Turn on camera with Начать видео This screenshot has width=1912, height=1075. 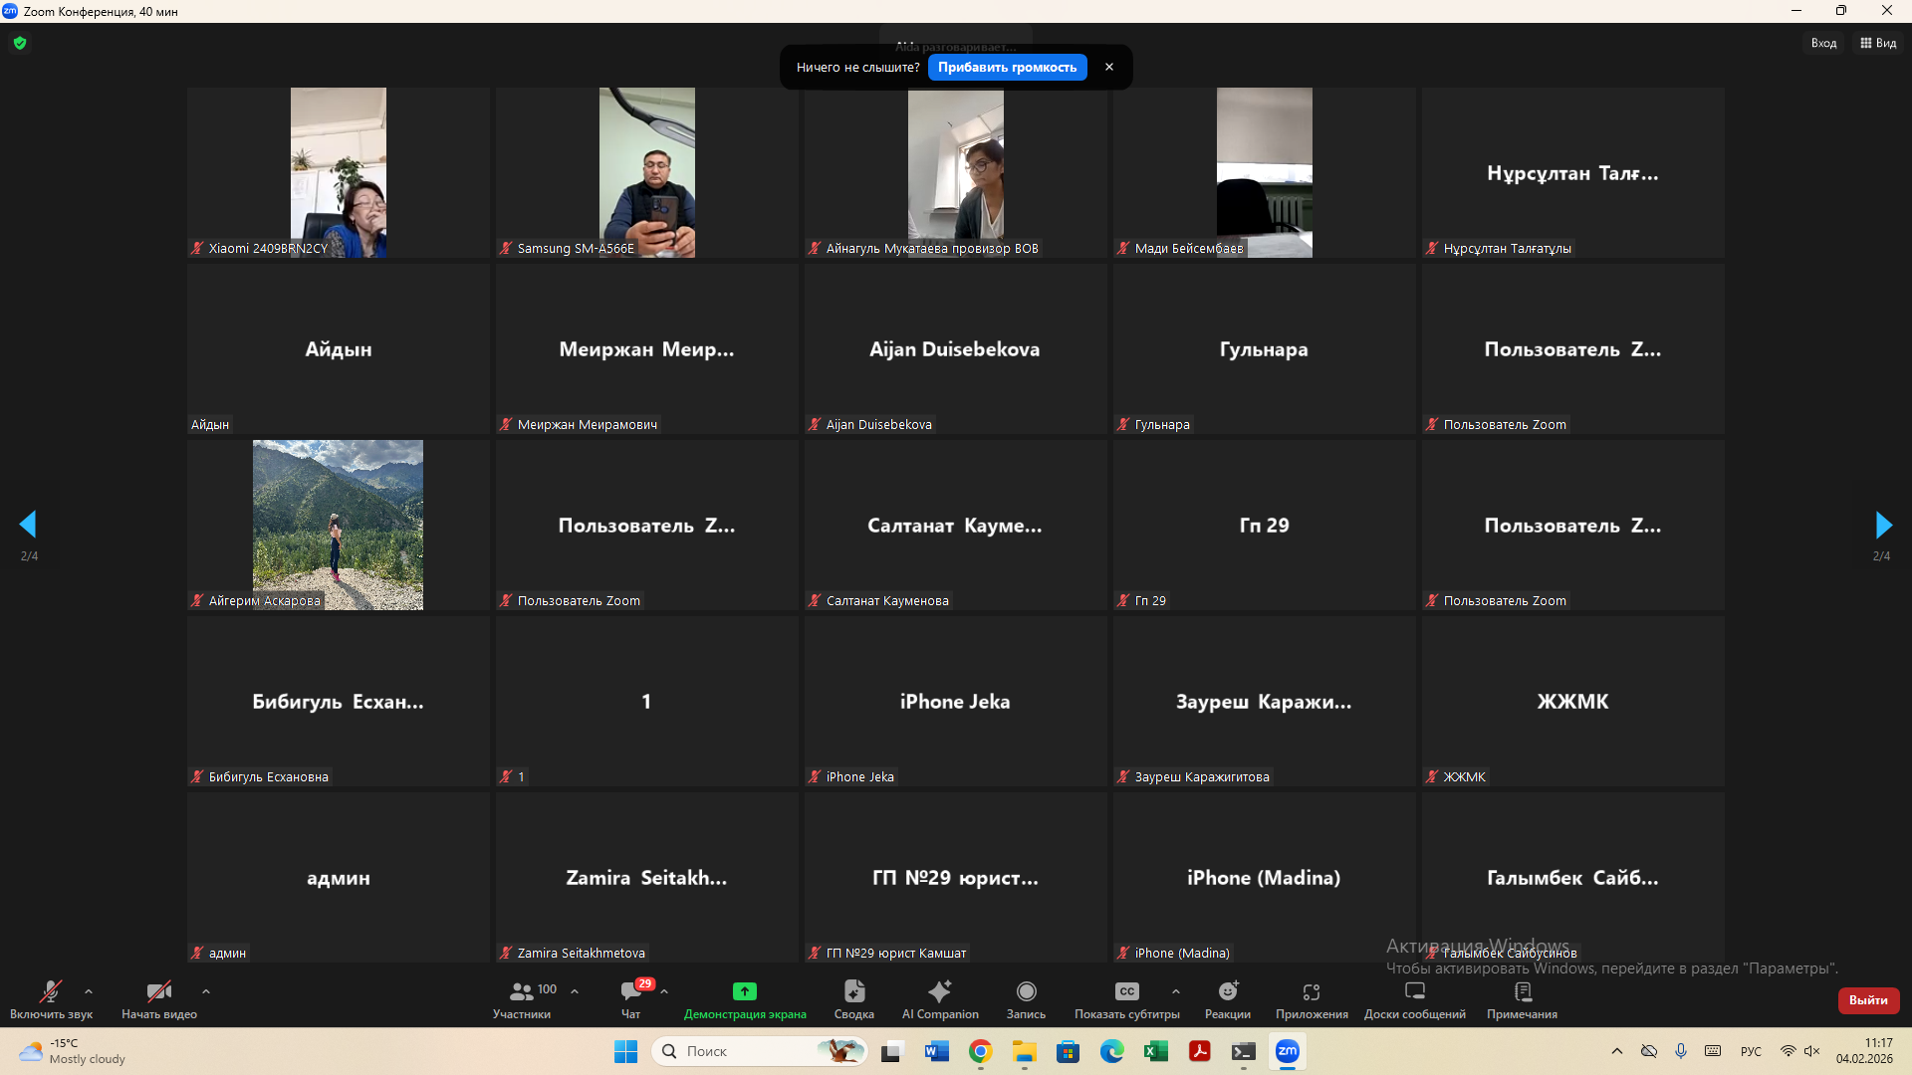click(x=158, y=991)
